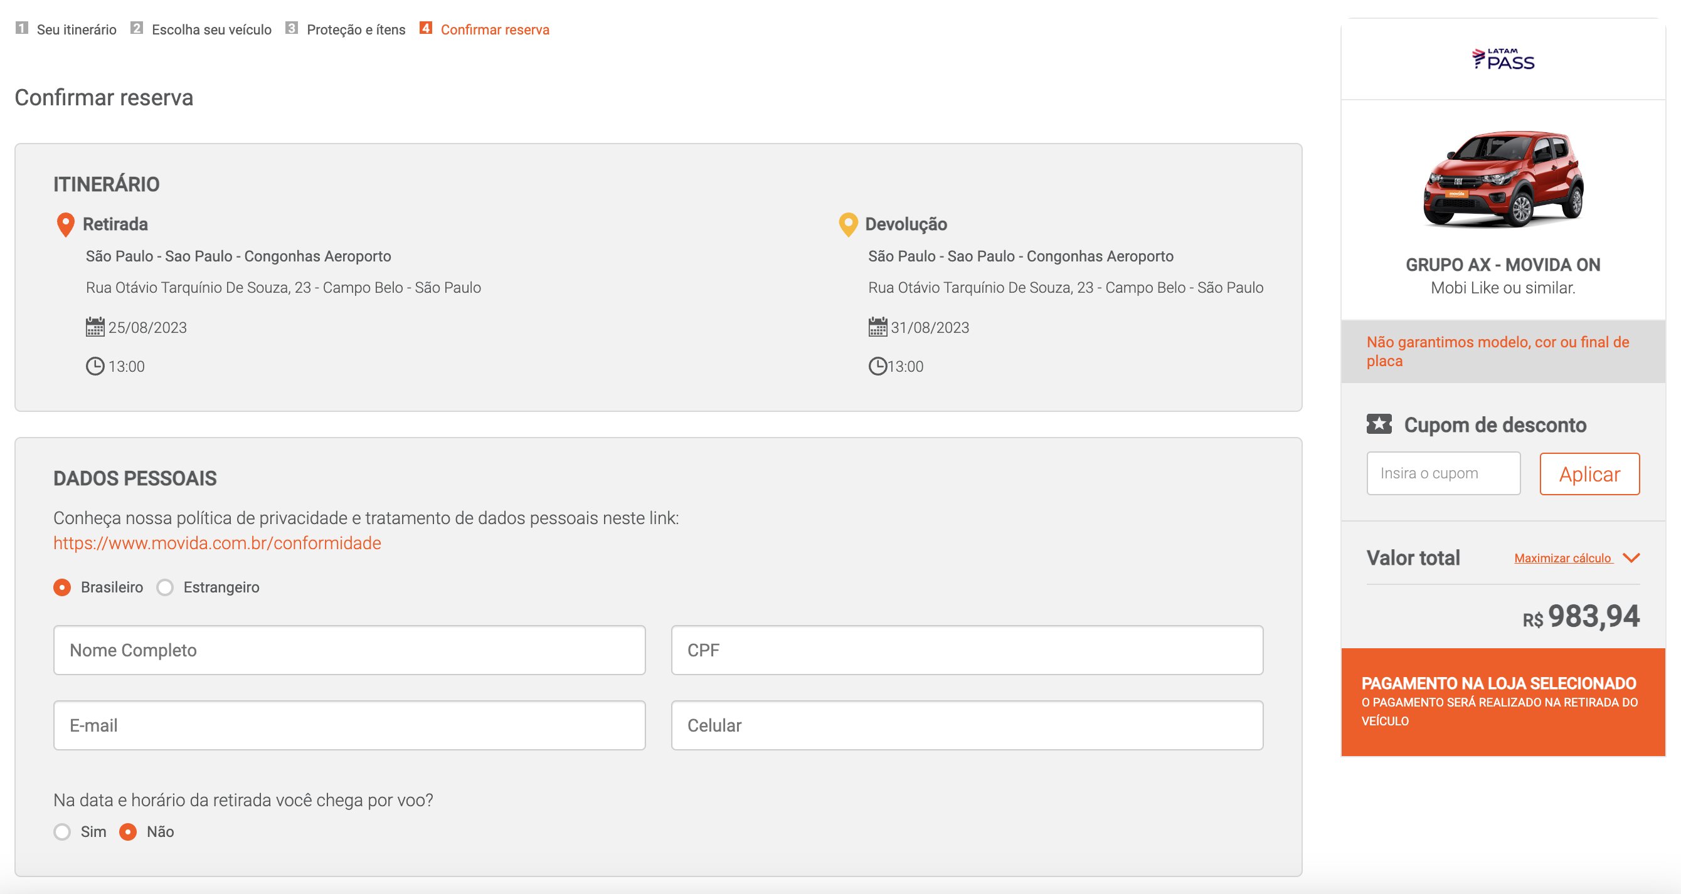Viewport: 1681px width, 894px height.
Task: Click the red Mobi car thumbnail
Action: [1503, 179]
